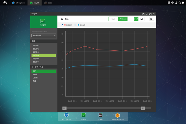Click the red series color dot
Image resolution: width=186 pixels, height=124 pixels.
click(x=65, y=25)
